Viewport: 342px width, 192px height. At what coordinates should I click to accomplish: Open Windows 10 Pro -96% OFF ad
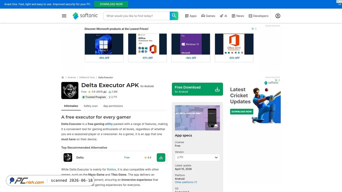point(191,48)
